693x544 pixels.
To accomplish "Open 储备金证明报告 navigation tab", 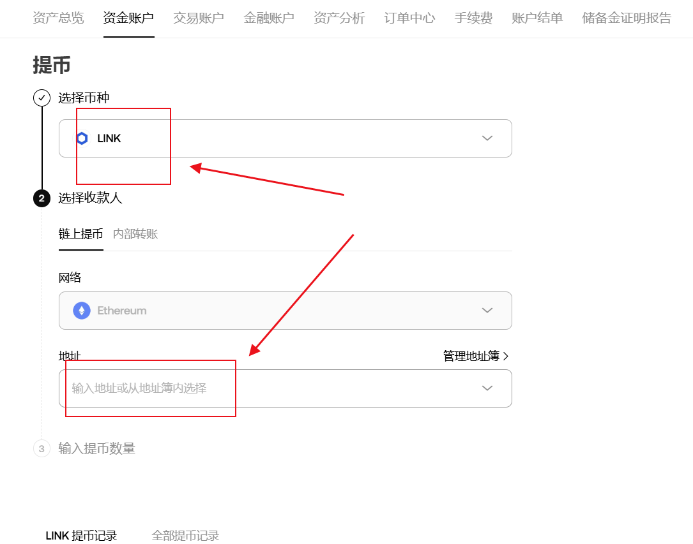I will click(627, 18).
